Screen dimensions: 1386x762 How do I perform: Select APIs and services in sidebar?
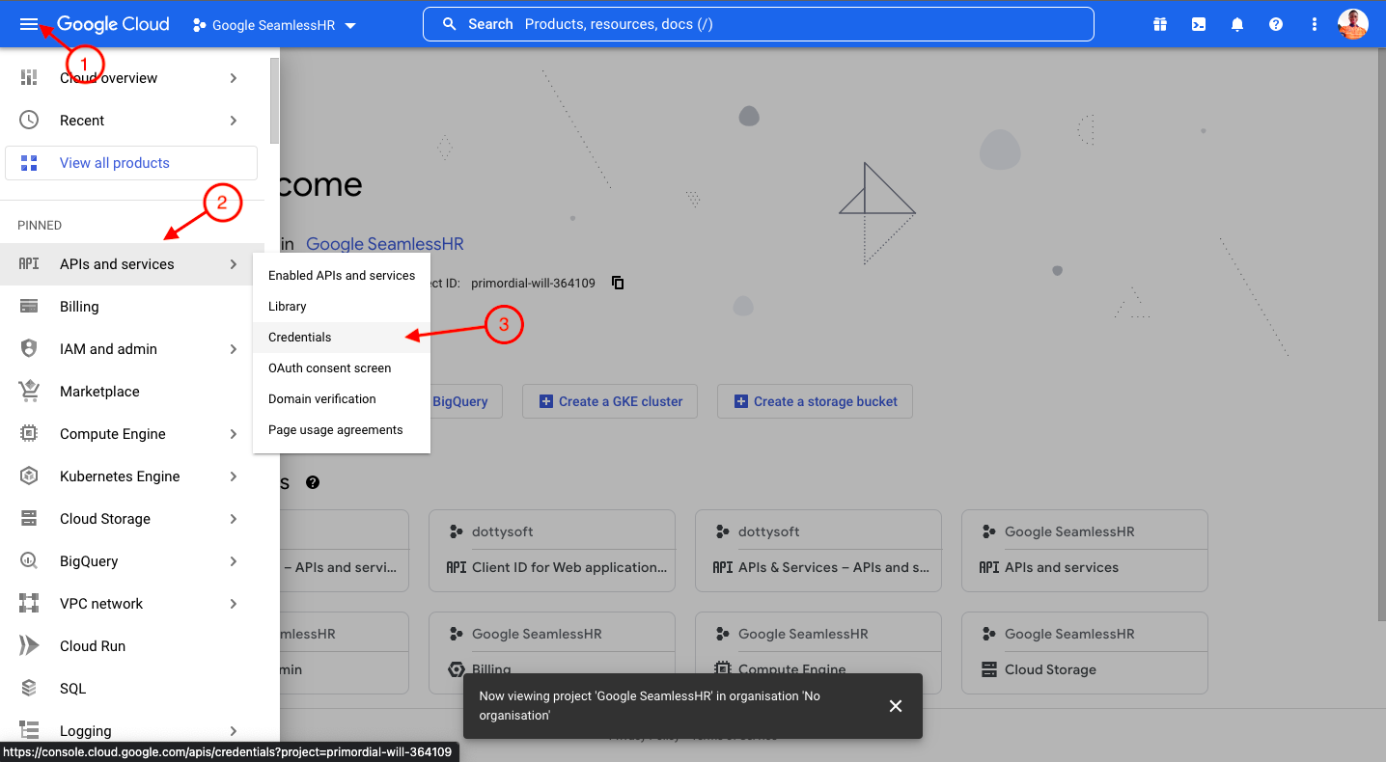[132, 264]
